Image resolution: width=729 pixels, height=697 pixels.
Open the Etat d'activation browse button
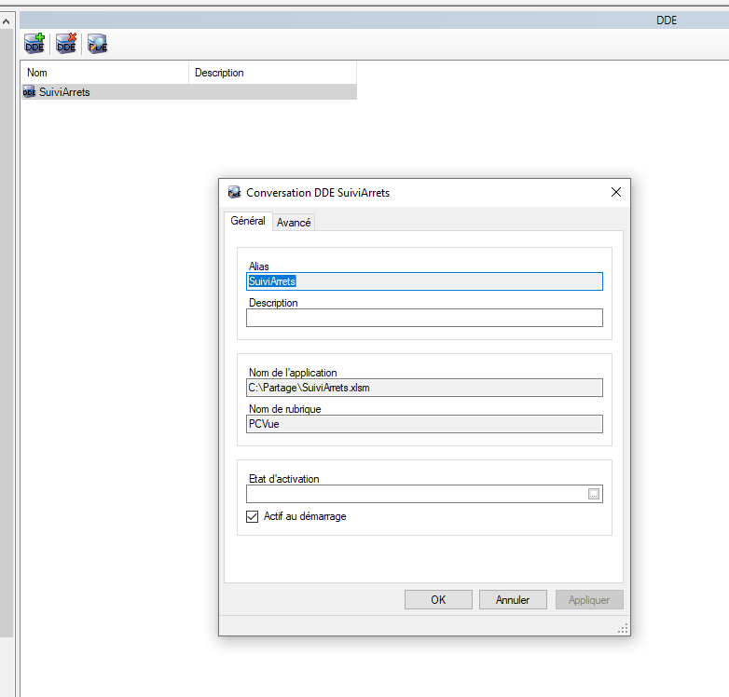594,494
